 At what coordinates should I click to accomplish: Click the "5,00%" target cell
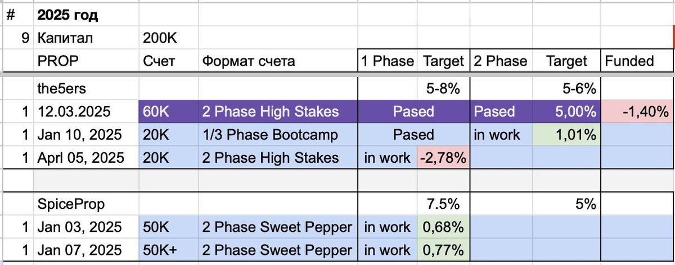566,111
